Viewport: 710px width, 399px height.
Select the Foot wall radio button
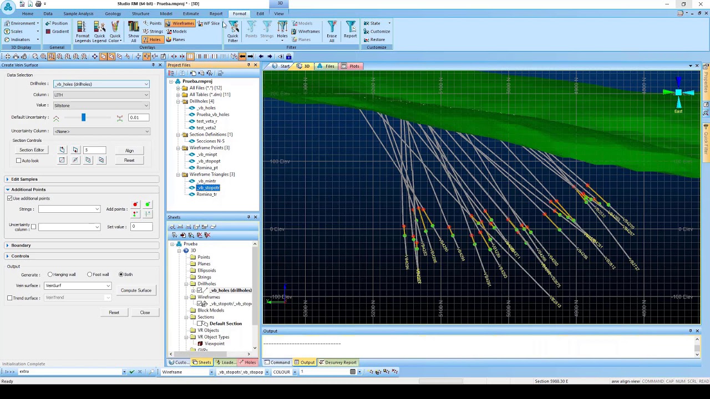pyautogui.click(x=90, y=275)
